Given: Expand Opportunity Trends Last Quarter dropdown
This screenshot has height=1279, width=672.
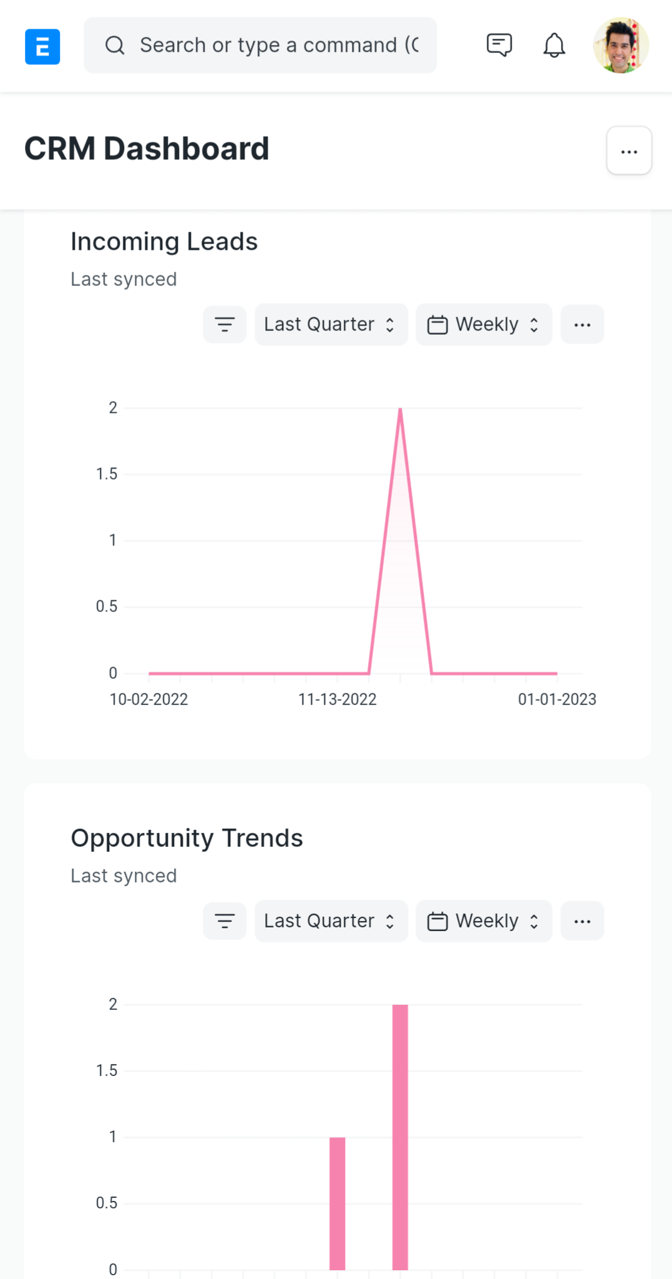Looking at the screenshot, I should pyautogui.click(x=331, y=921).
